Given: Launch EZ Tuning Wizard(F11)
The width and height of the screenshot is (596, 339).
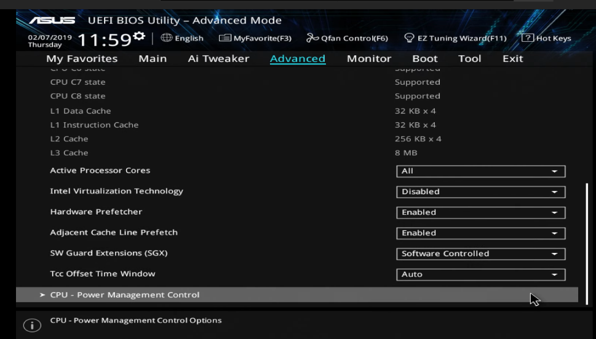Looking at the screenshot, I should pyautogui.click(x=455, y=38).
